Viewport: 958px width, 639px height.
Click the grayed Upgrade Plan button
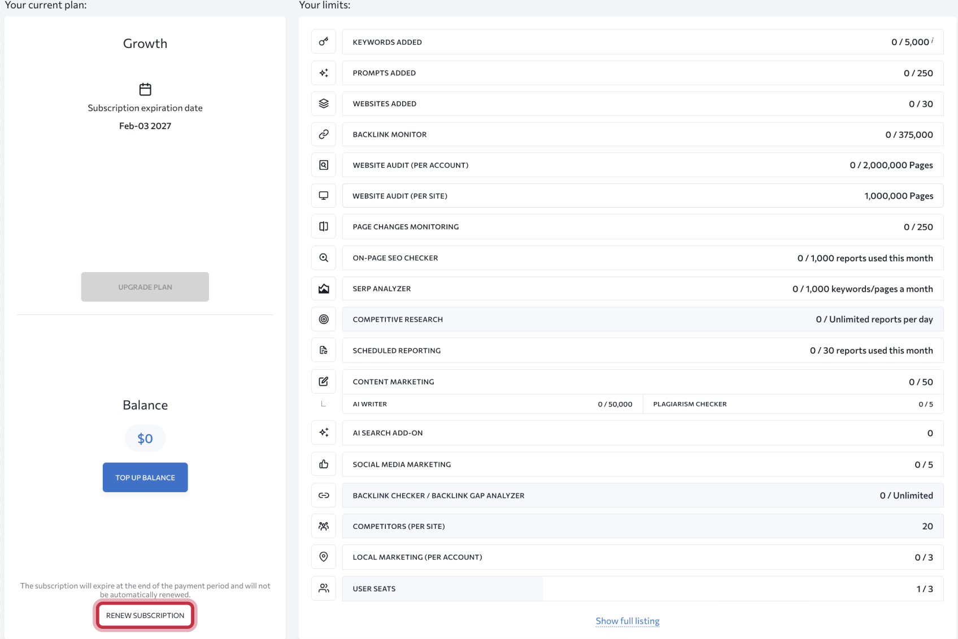tap(145, 287)
